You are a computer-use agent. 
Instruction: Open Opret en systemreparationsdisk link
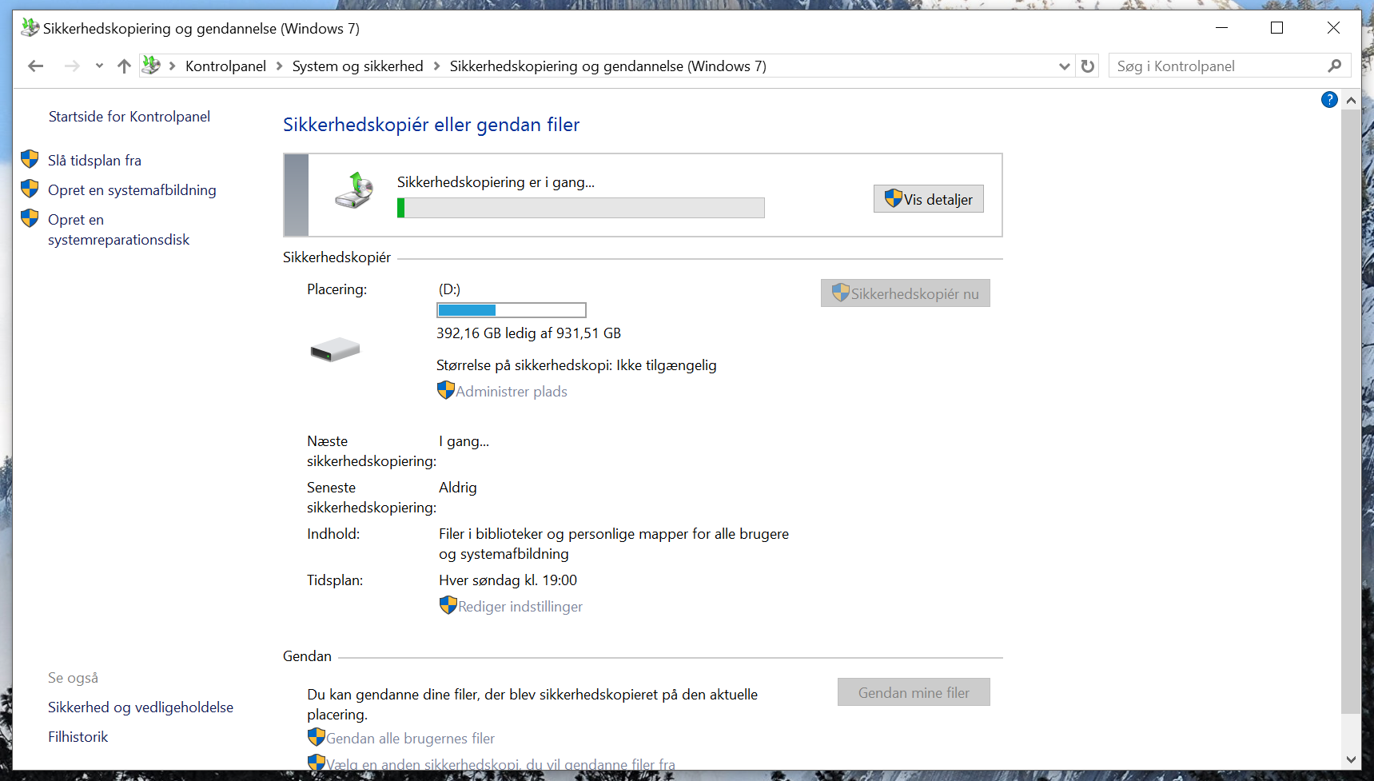[x=118, y=229]
